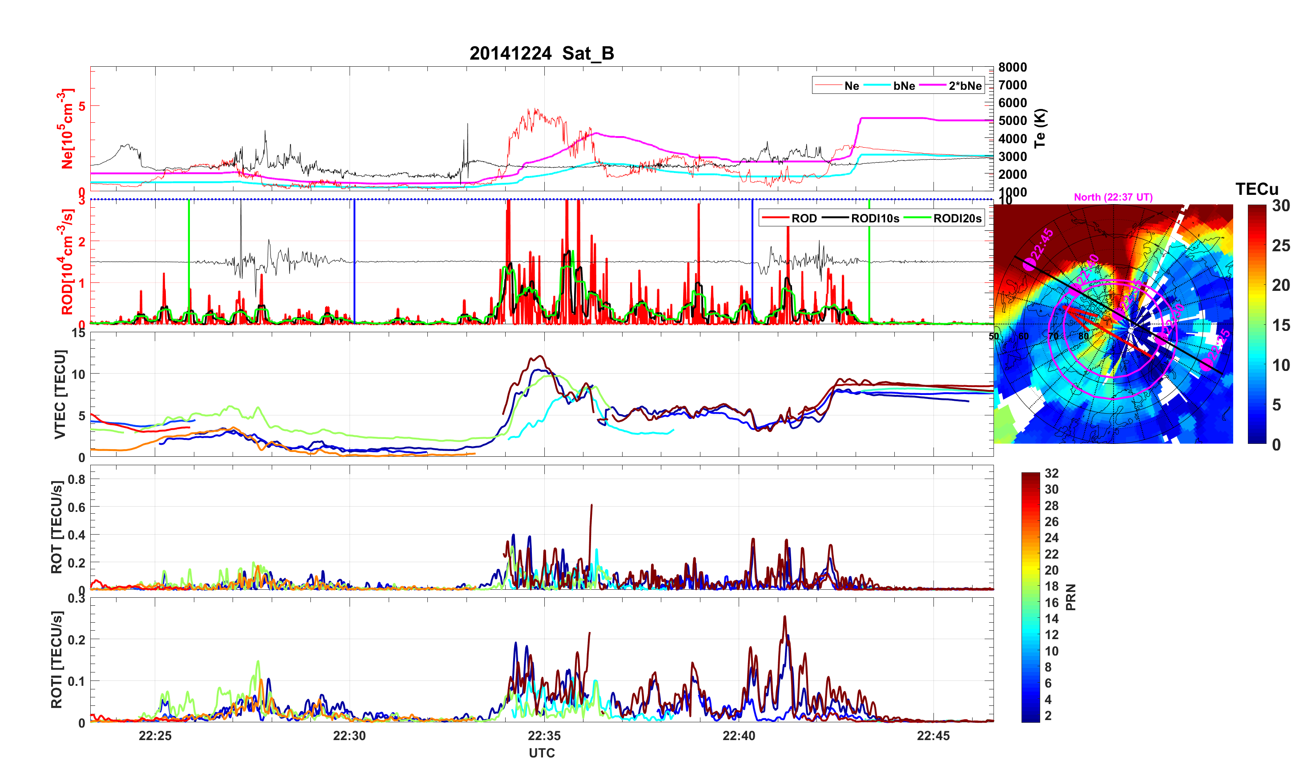The height and width of the screenshot is (781, 1291).
Task: Click the '15' TECu colorbar tick
Action: pyautogui.click(x=1281, y=325)
